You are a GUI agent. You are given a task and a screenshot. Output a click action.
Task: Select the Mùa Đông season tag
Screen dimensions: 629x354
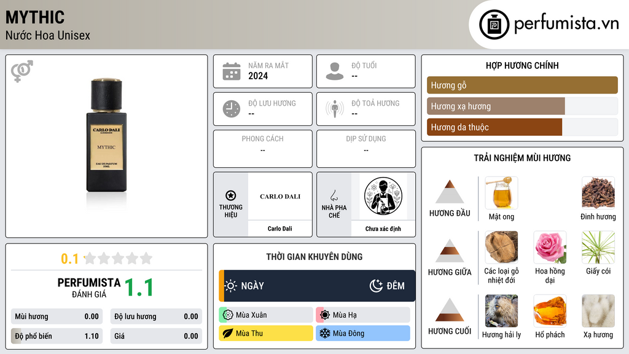point(363,333)
